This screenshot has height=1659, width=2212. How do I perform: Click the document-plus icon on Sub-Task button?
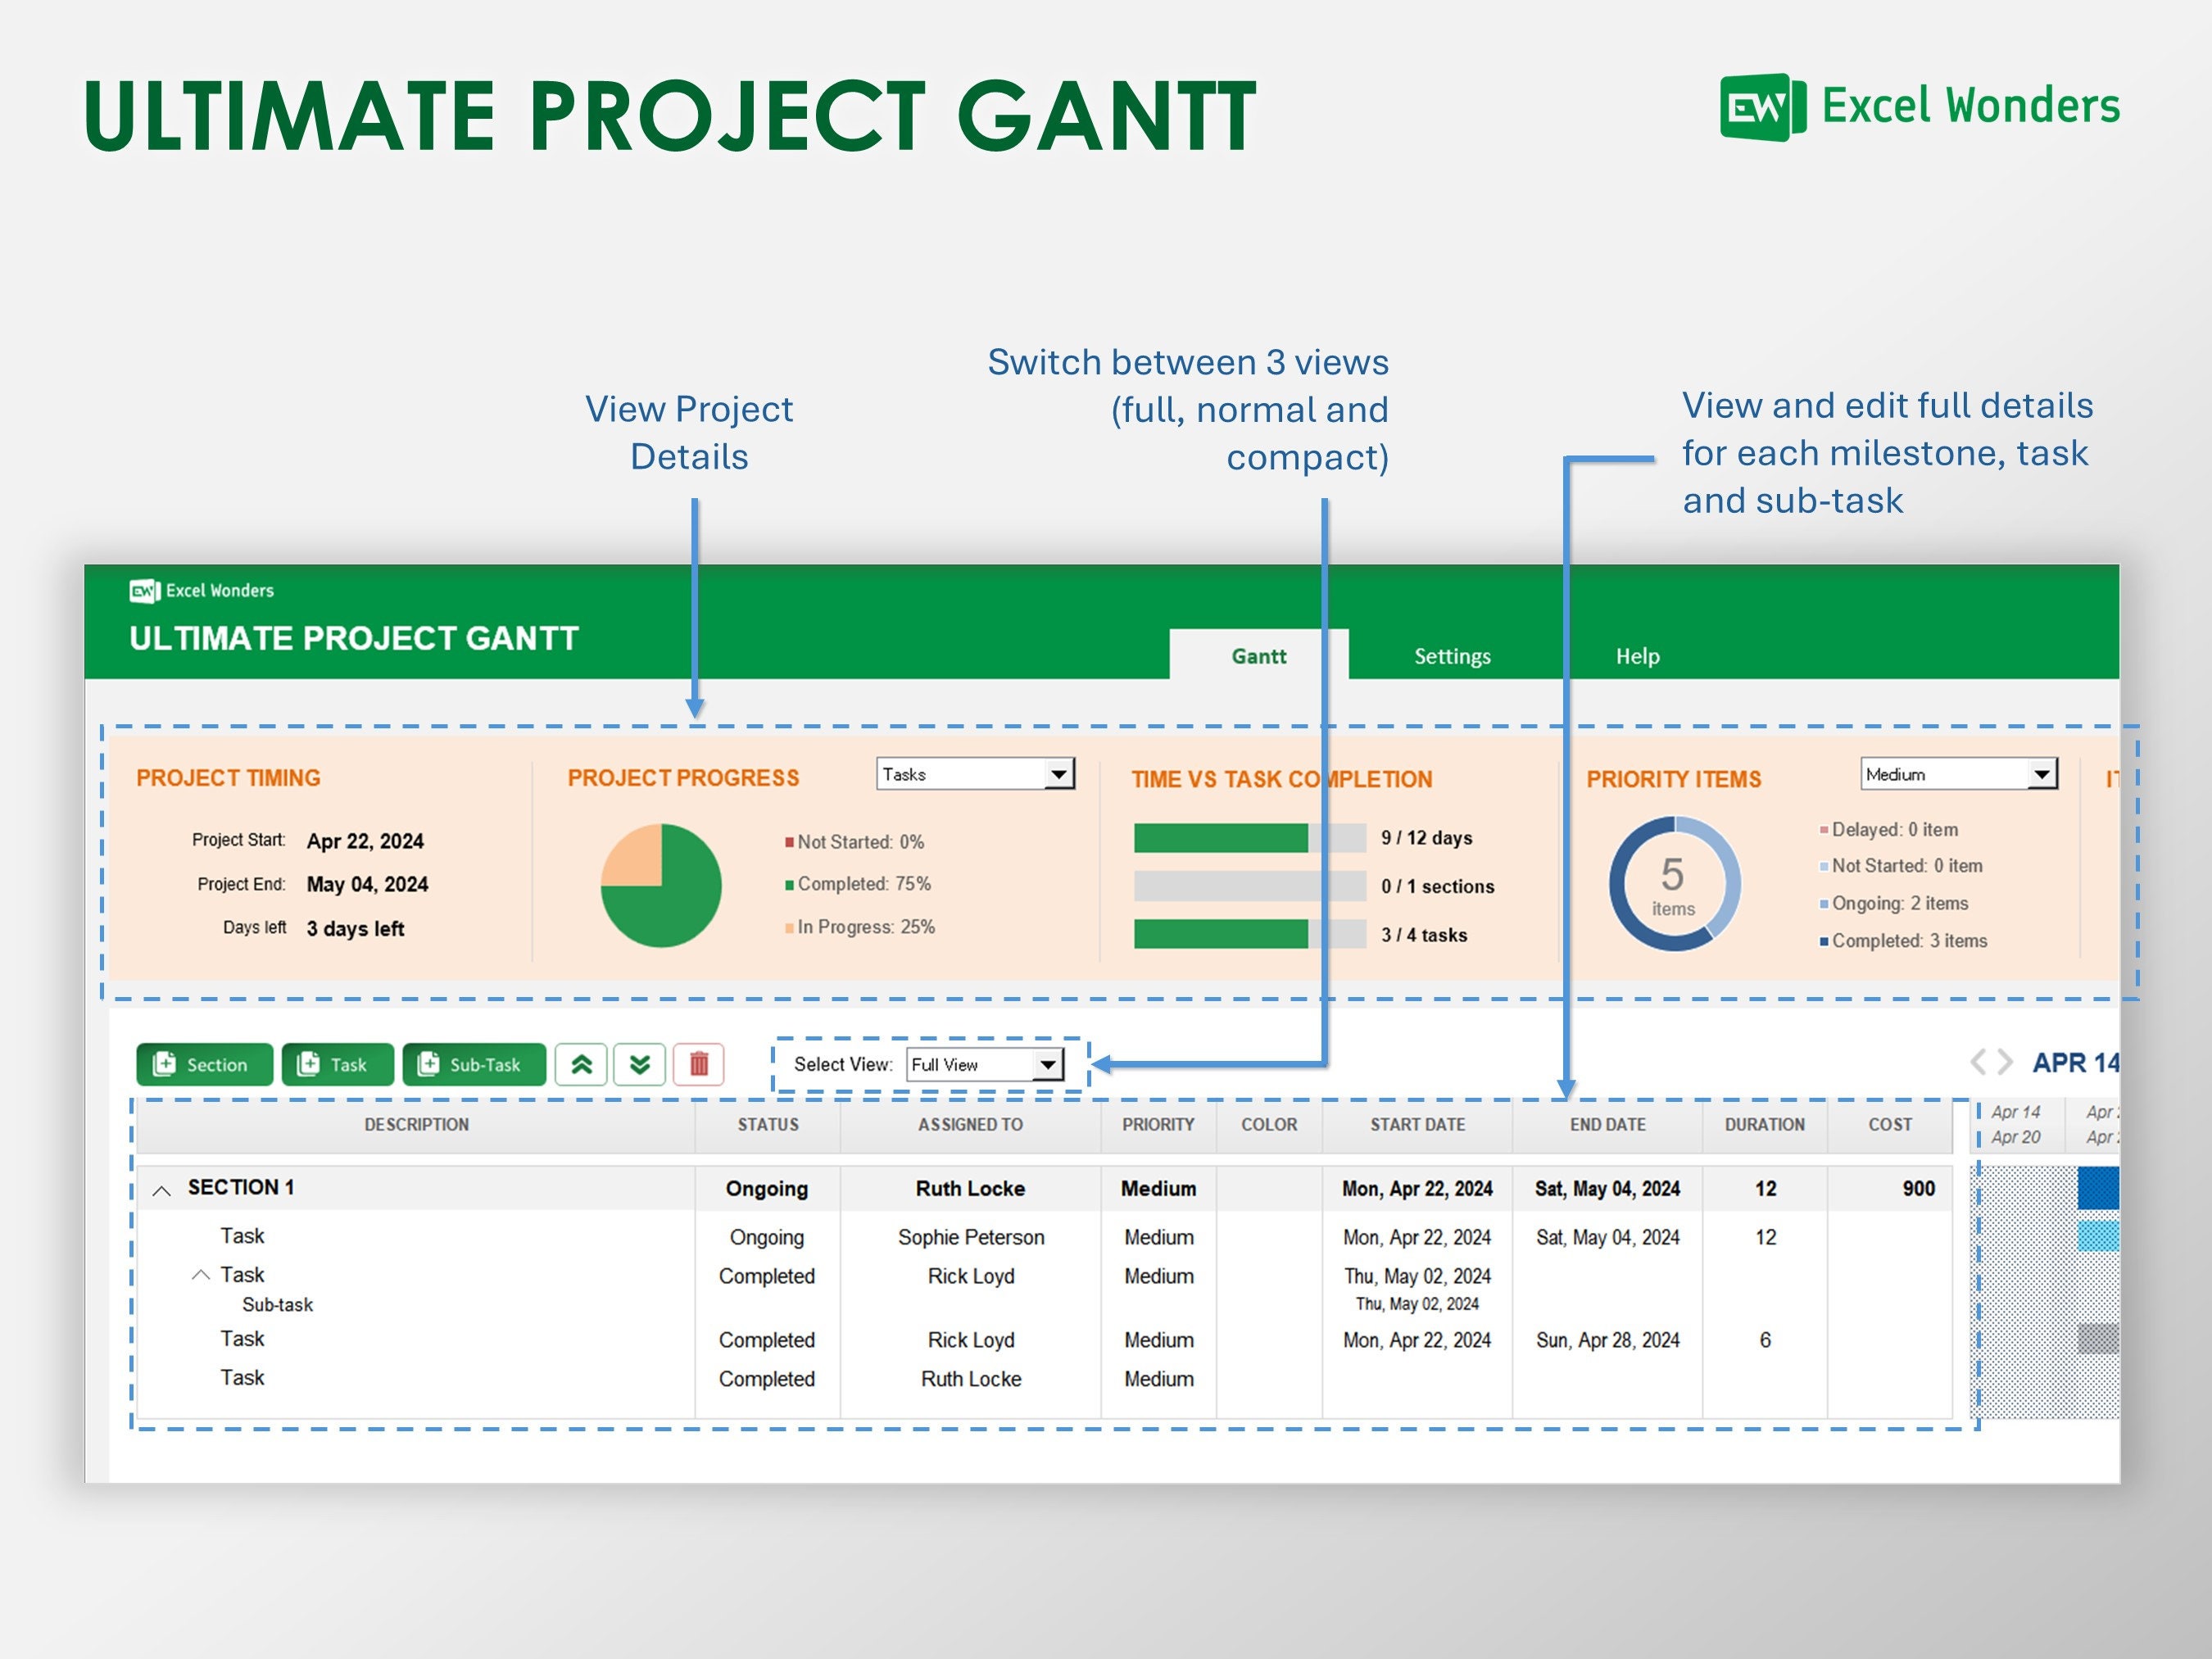(428, 1064)
